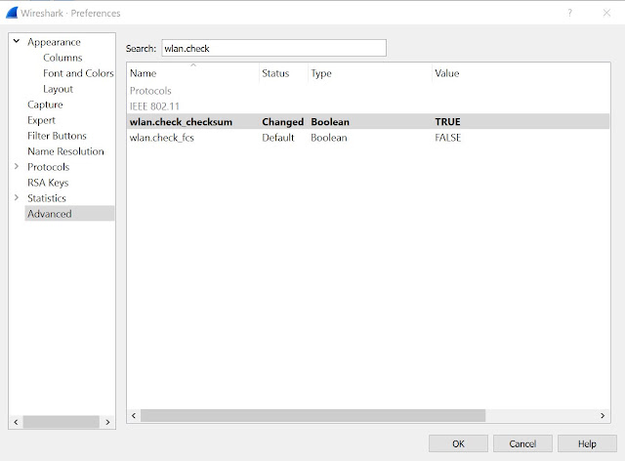The image size is (625, 461).
Task: Open Filter Buttons preferences
Action: point(57,136)
